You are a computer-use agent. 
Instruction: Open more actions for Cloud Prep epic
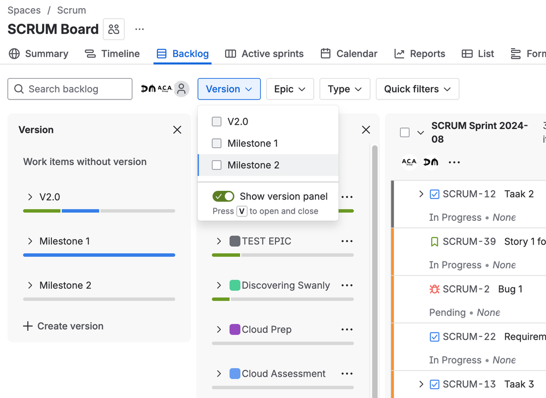pos(347,330)
